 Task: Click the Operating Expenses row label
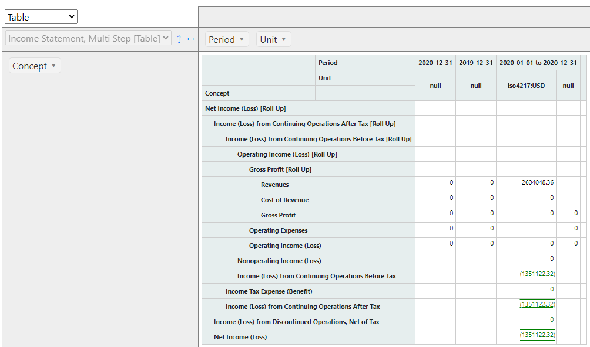click(x=278, y=230)
